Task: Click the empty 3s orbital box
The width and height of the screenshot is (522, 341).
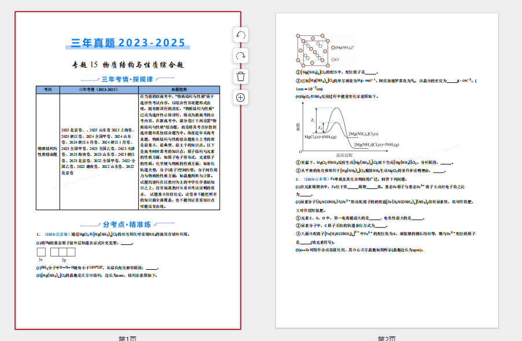Action: coord(41,252)
